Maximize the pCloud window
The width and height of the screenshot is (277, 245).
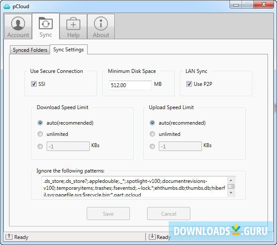(248, 5)
